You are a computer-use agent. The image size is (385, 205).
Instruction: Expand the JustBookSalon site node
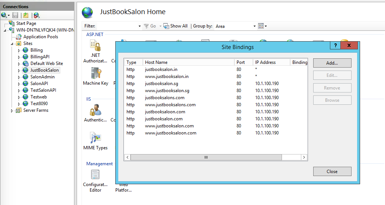pyautogui.click(x=19, y=71)
